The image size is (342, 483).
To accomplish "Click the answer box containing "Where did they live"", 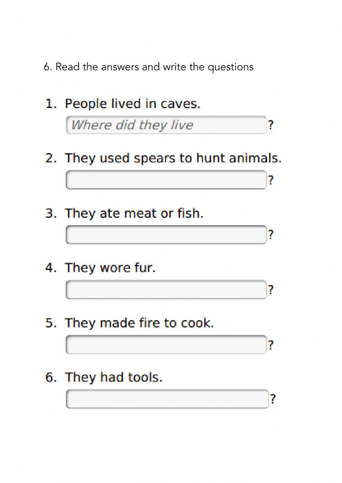I will [x=166, y=125].
